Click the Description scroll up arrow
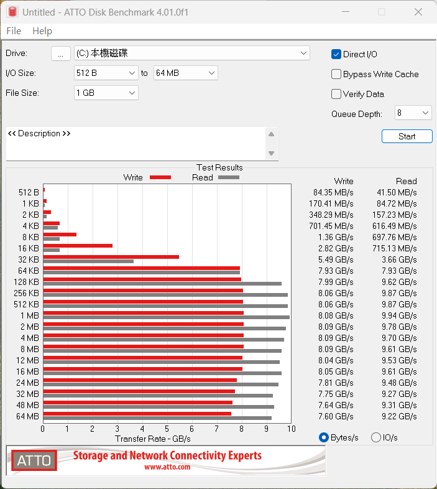The height and width of the screenshot is (489, 437). coord(272,134)
